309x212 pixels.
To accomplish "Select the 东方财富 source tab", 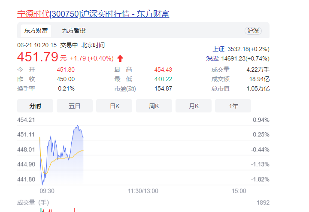I will (x=36, y=31).
